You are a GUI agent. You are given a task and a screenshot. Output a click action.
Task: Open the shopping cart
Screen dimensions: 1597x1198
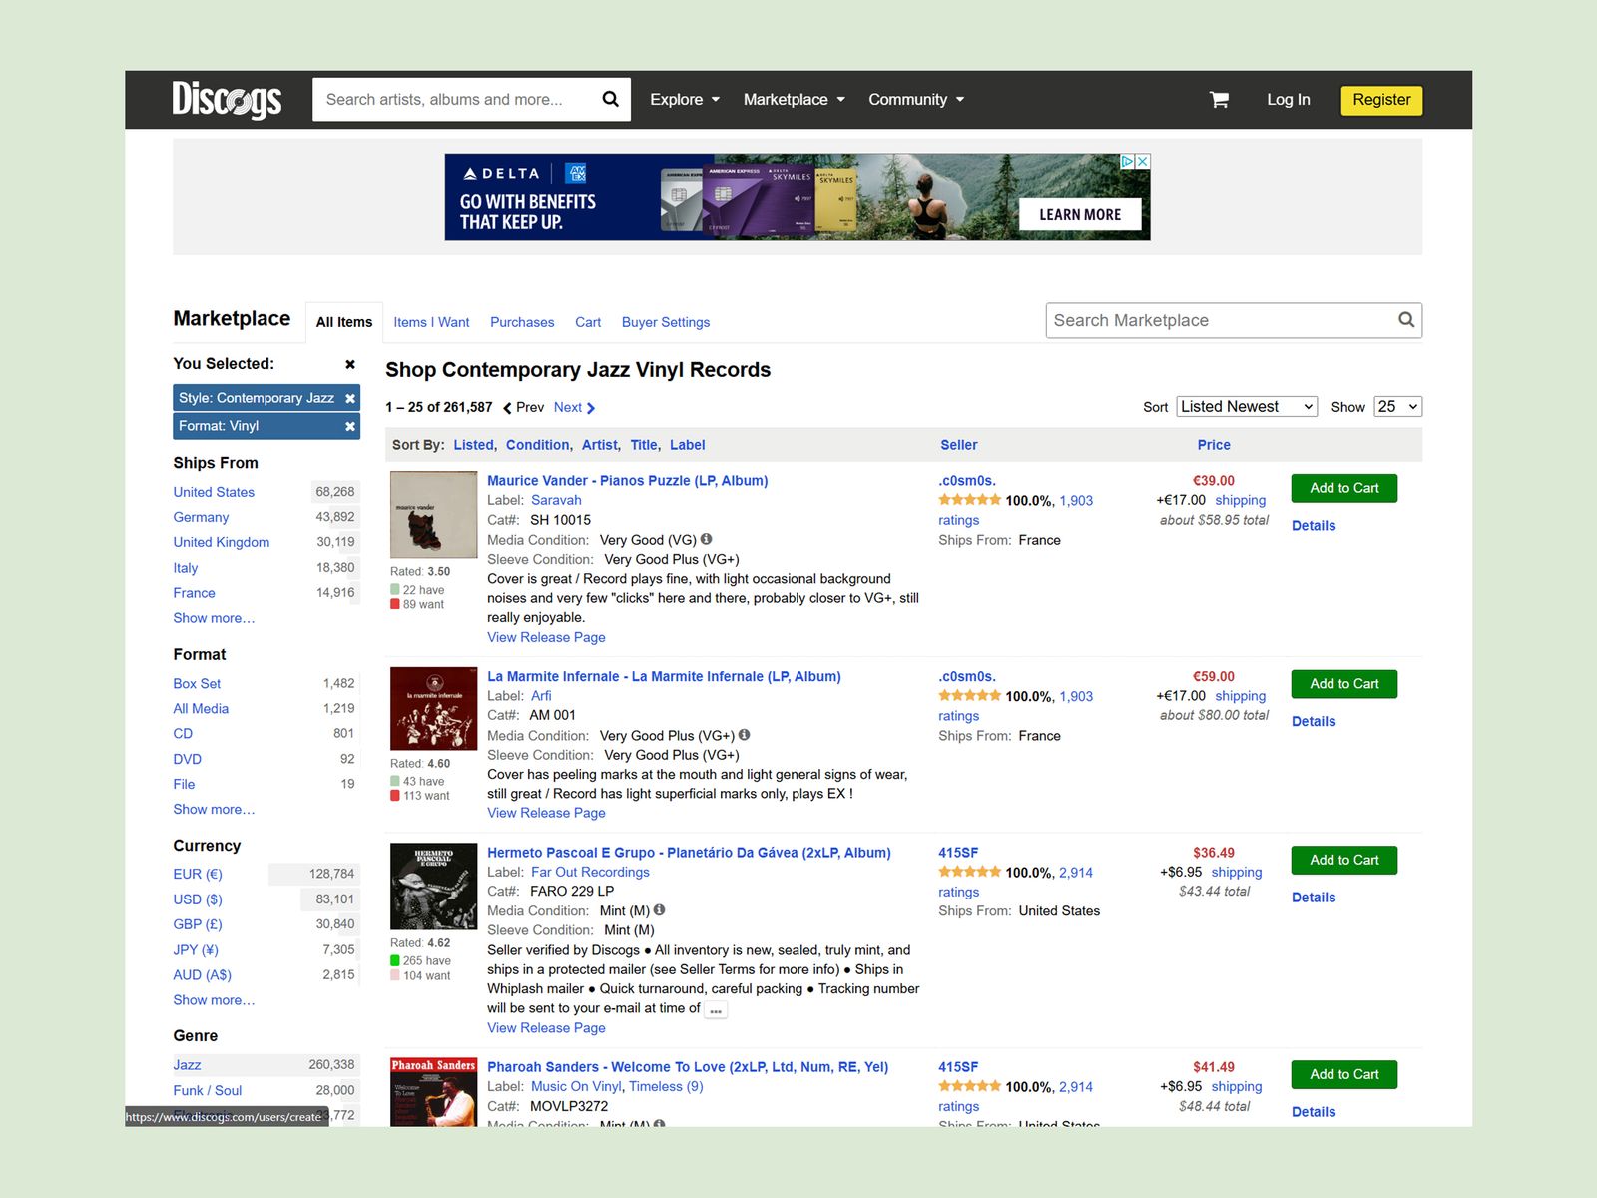tap(1218, 99)
